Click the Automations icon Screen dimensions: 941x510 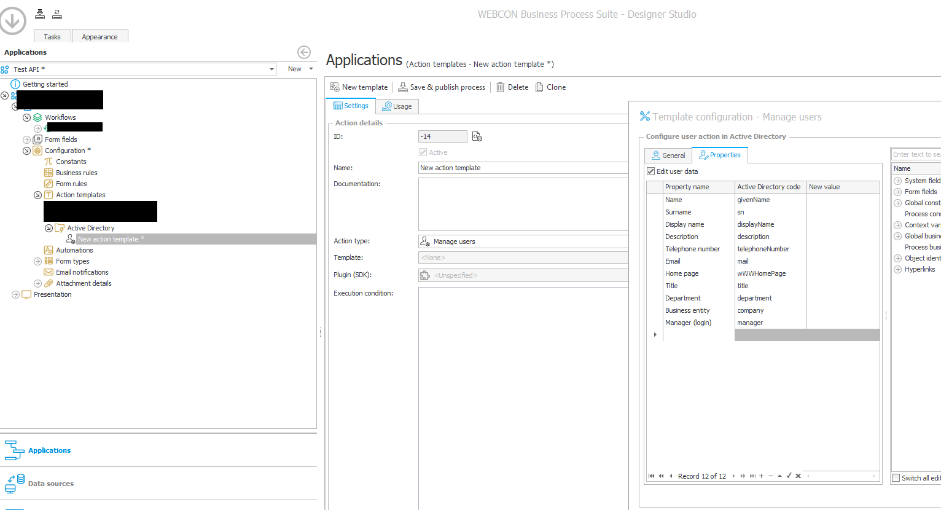pos(49,250)
